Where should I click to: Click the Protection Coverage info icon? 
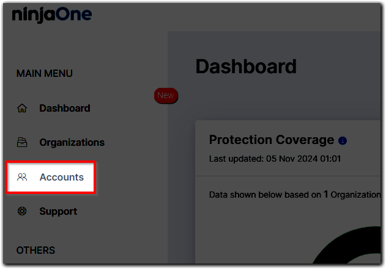pos(343,141)
